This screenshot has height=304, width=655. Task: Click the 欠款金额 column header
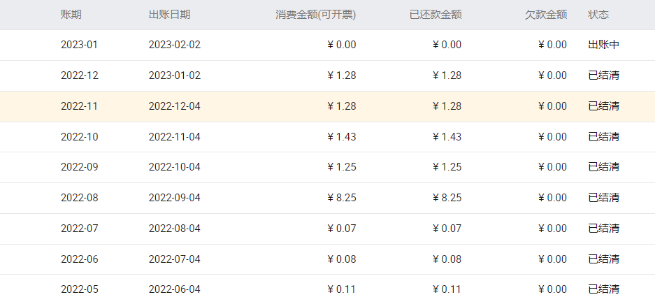click(546, 15)
